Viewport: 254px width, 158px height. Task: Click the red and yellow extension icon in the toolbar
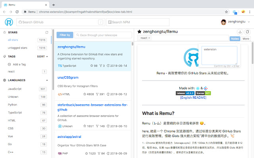243,12
